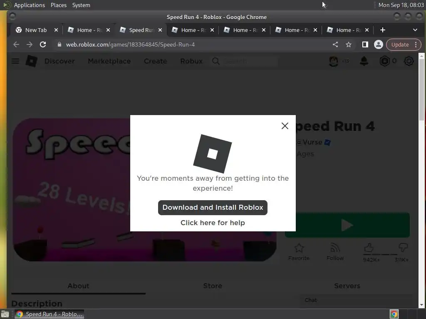426x319 pixels.
Task: Open the notifications bell
Action: pos(364,61)
